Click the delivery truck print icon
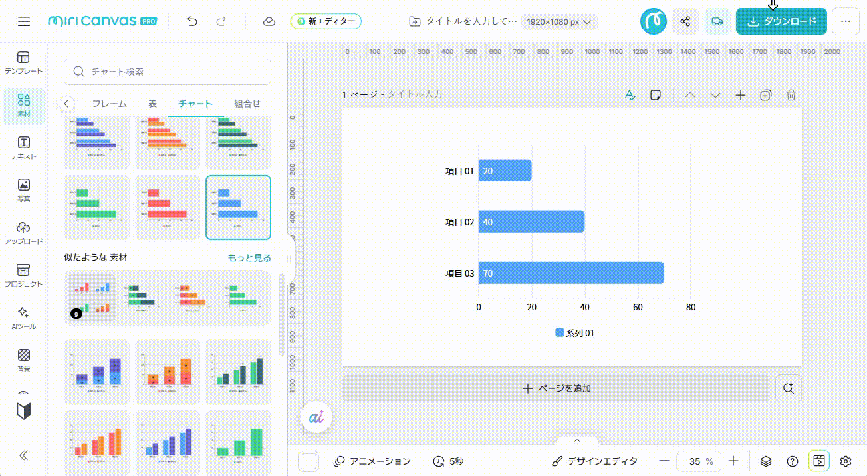This screenshot has height=476, width=867. coord(717,21)
